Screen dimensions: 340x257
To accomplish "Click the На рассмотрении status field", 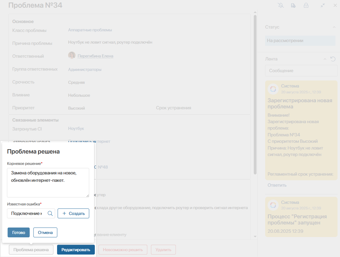I will click(x=300, y=41).
